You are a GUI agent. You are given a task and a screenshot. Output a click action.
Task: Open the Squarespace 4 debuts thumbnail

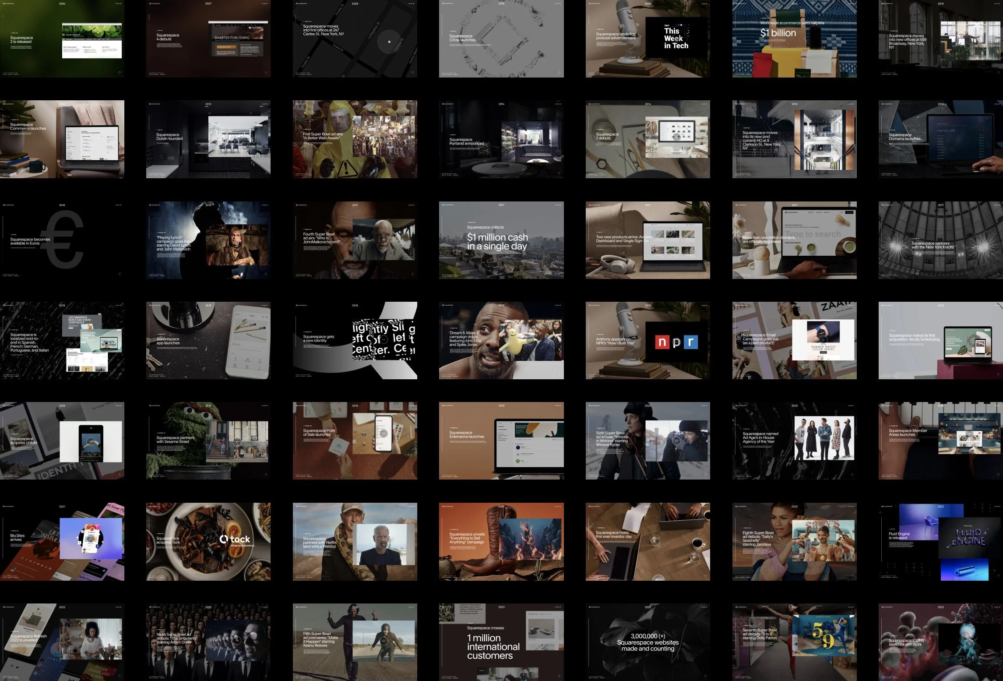pyautogui.click(x=208, y=39)
